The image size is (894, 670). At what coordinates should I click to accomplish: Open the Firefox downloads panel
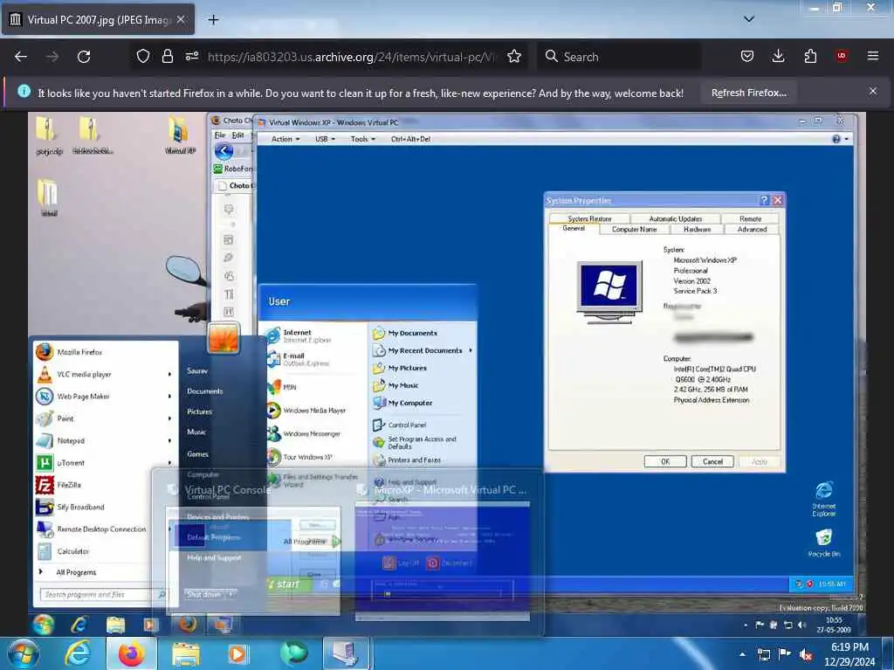click(778, 56)
